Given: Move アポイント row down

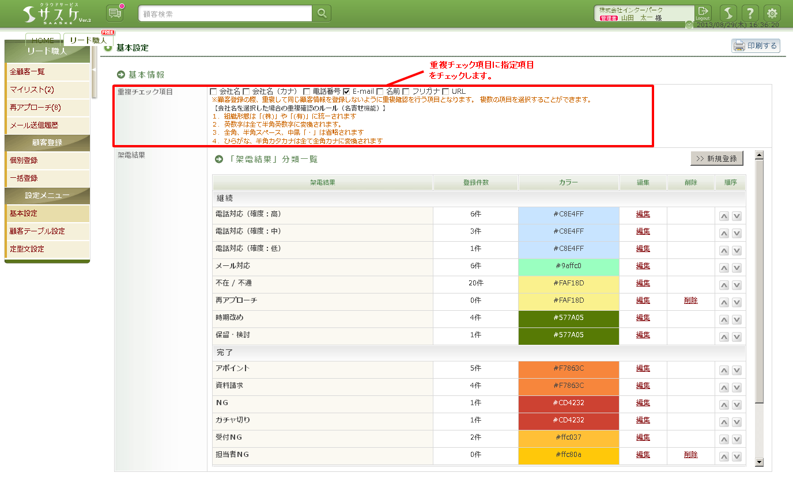Looking at the screenshot, I should point(737,370).
